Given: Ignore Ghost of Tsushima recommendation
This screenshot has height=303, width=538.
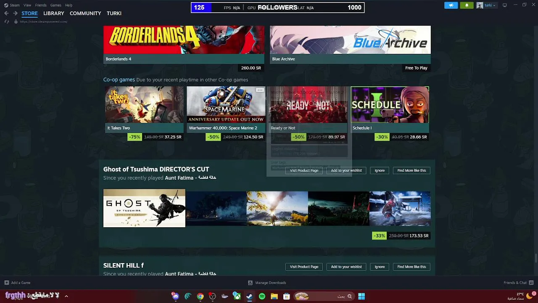Looking at the screenshot, I should pyautogui.click(x=380, y=170).
